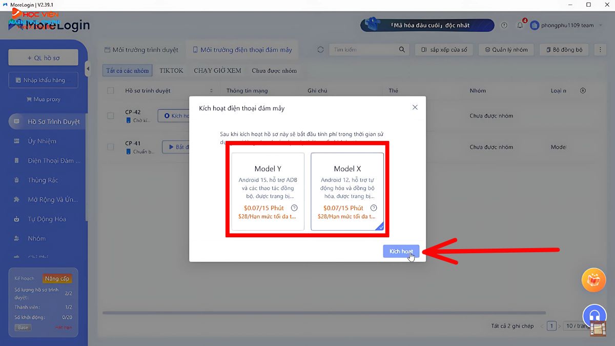Select the TIKTOK group tab

click(171, 70)
